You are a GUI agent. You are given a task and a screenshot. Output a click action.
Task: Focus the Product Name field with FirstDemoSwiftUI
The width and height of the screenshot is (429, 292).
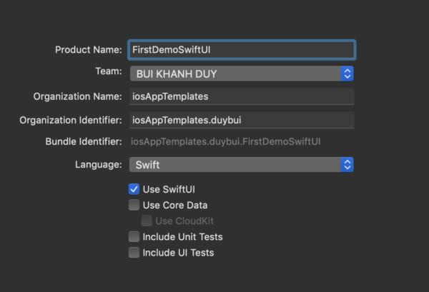[x=241, y=50]
